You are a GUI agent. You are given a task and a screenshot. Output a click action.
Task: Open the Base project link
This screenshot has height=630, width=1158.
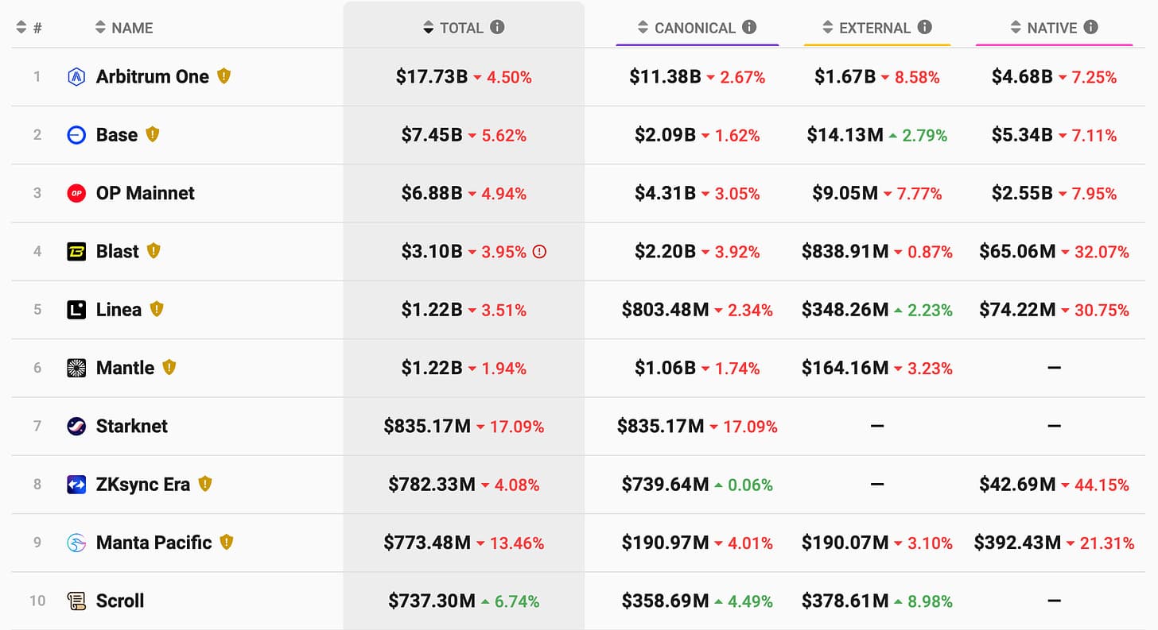point(117,135)
